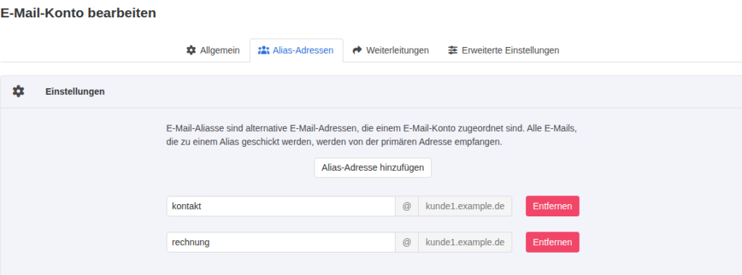This screenshot has width=742, height=275.
Task: Click the users icon beside Alias-Adressen
Action: (264, 50)
